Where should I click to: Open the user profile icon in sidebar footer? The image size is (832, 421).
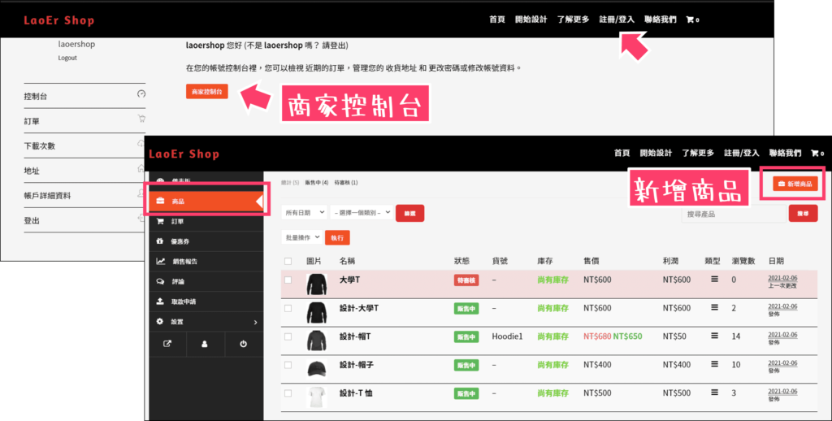click(205, 343)
